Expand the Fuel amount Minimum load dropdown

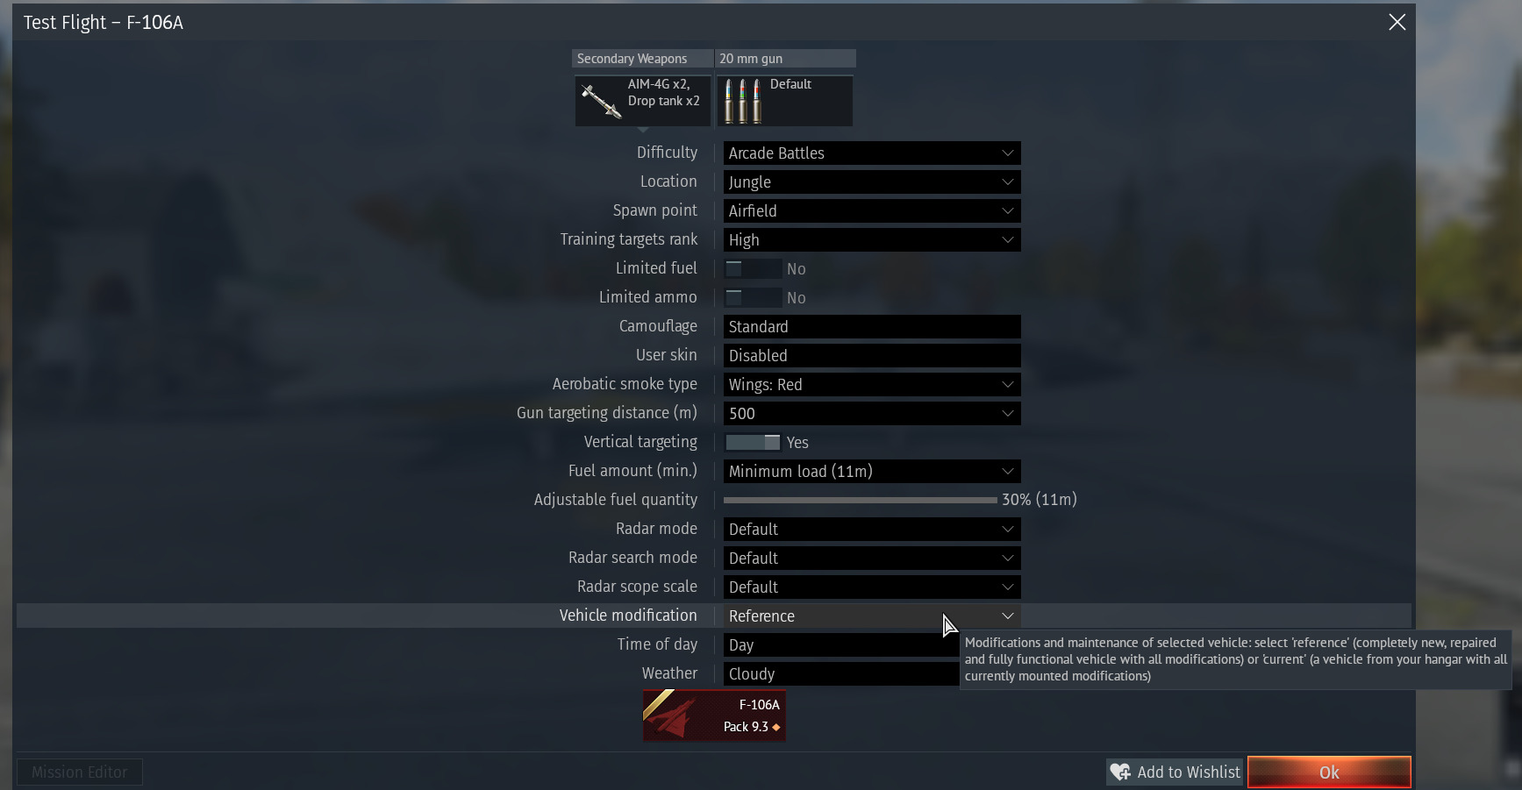click(871, 471)
